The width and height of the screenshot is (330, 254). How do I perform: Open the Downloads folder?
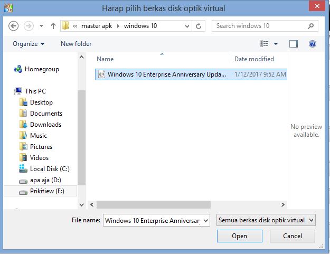coord(45,125)
